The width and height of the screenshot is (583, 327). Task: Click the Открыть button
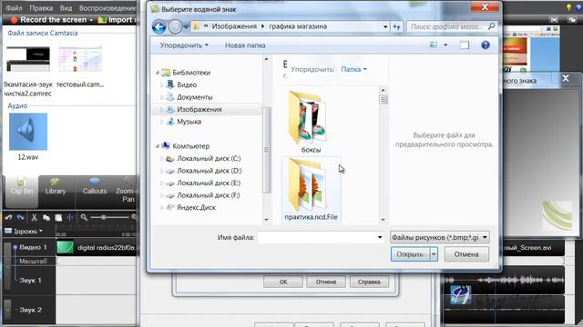(410, 254)
